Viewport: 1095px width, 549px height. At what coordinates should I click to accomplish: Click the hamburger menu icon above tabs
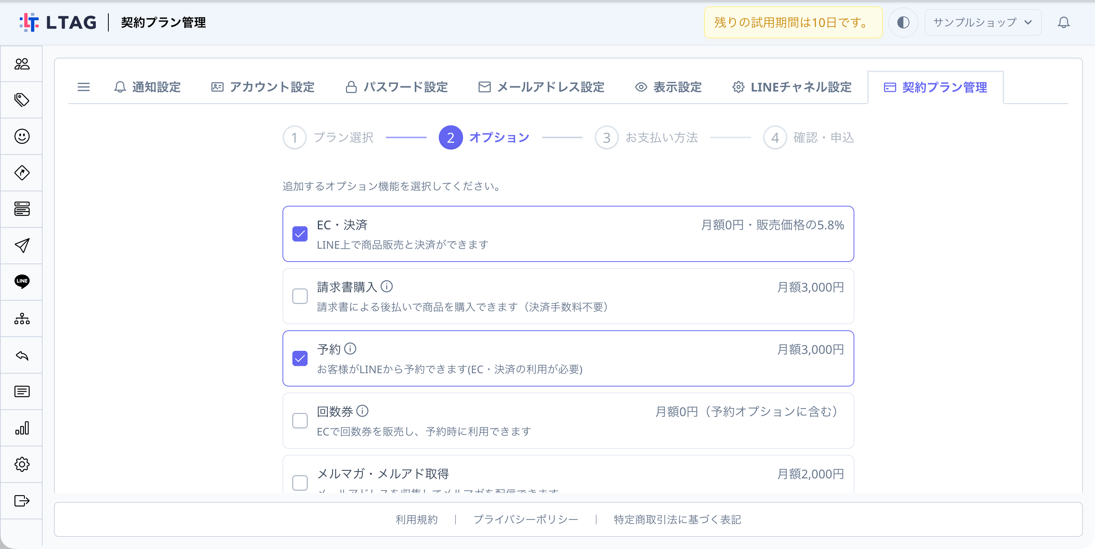pyautogui.click(x=84, y=87)
